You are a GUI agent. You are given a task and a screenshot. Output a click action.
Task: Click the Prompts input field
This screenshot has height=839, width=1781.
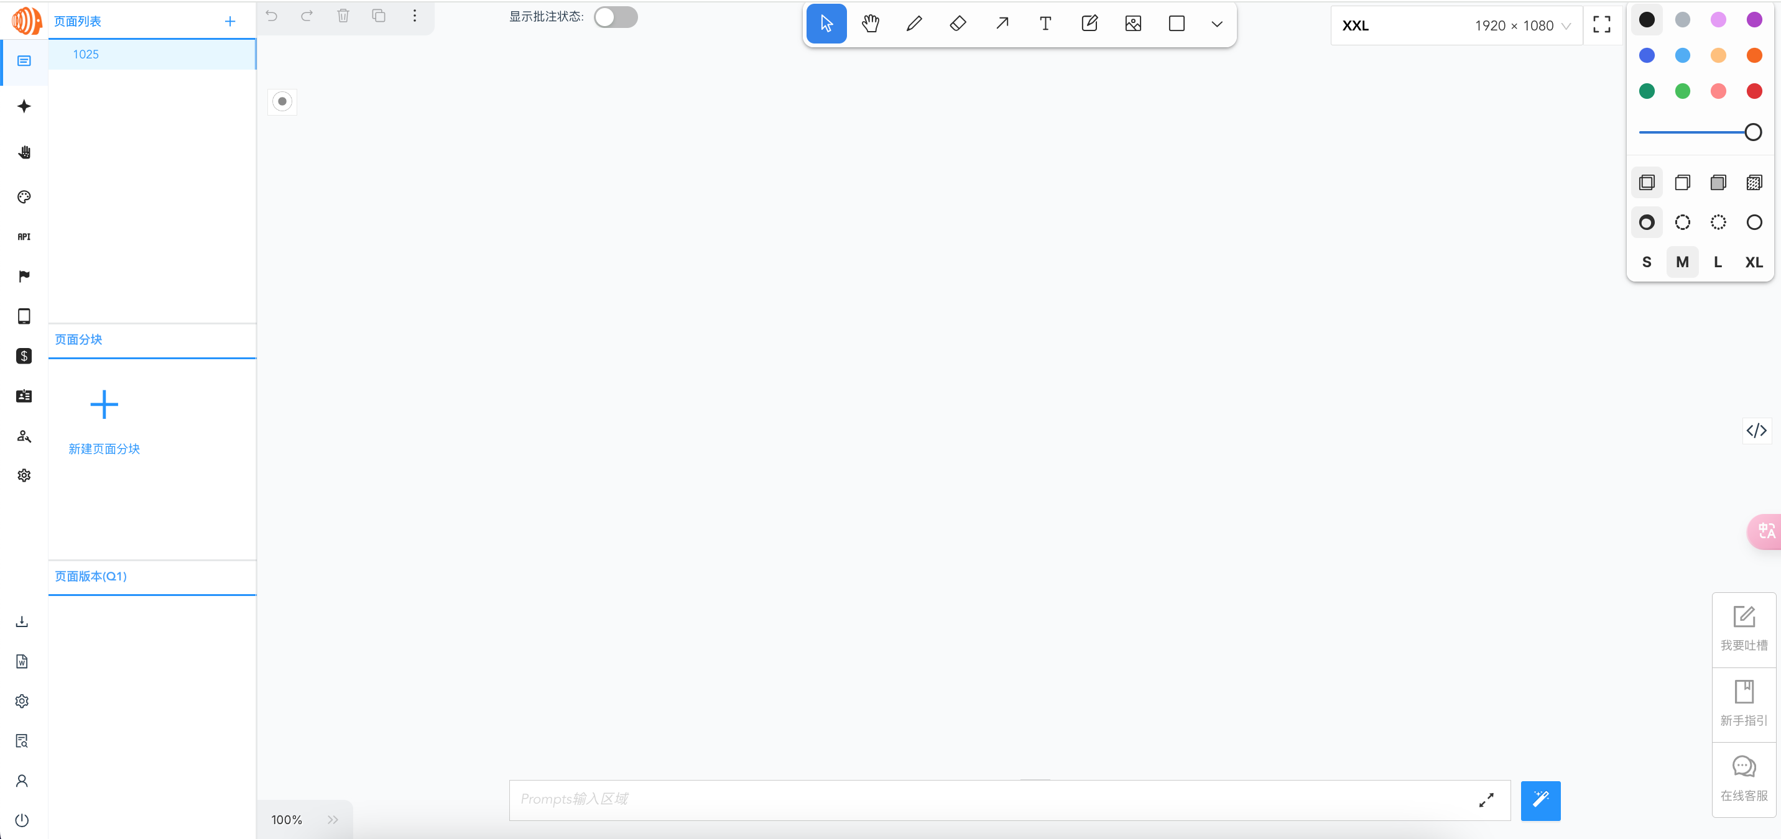pos(968,800)
